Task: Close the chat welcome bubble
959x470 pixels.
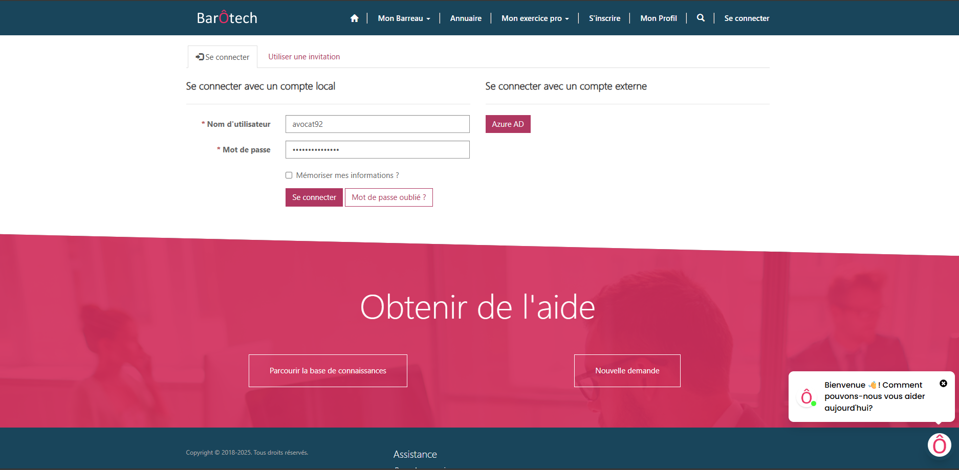Action: pyautogui.click(x=943, y=384)
